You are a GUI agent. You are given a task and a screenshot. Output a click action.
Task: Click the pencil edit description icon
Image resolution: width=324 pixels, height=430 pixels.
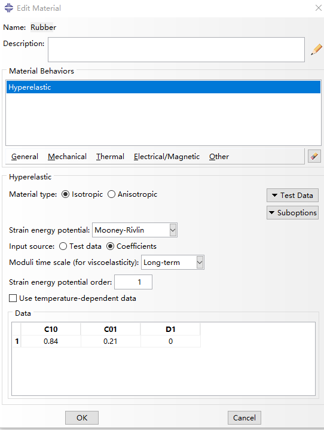coord(316,50)
